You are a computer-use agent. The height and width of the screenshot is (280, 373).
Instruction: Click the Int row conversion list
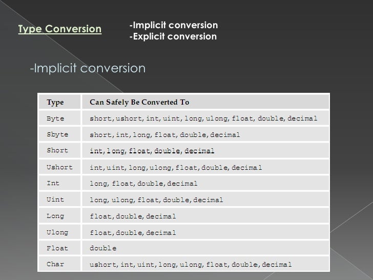coord(205,184)
